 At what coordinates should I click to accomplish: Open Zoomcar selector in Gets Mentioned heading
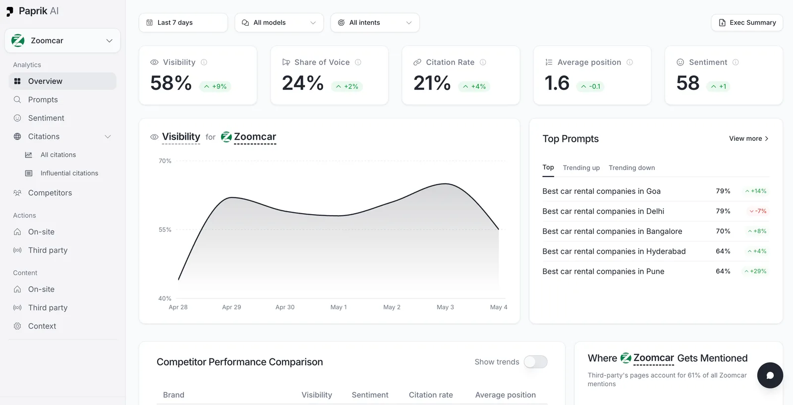[647, 358]
